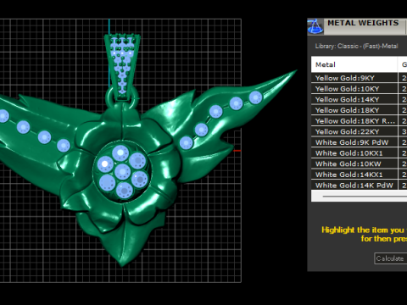The height and width of the screenshot is (305, 407).
Task: Select White Gold:14K PdW row
Action: point(359,185)
